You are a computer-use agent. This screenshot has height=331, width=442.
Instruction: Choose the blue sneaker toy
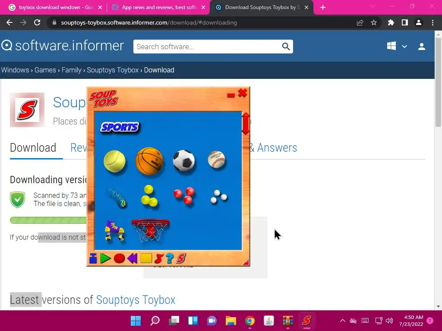tap(117, 197)
